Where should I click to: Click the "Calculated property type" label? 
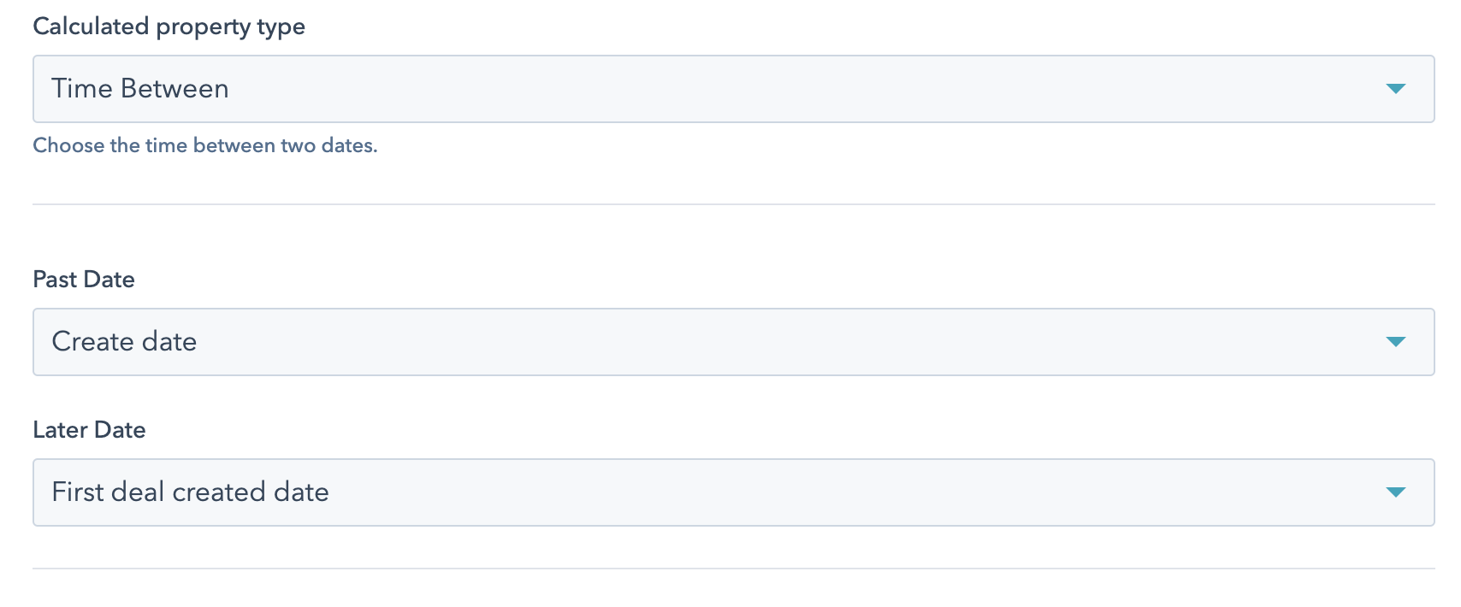tap(169, 27)
